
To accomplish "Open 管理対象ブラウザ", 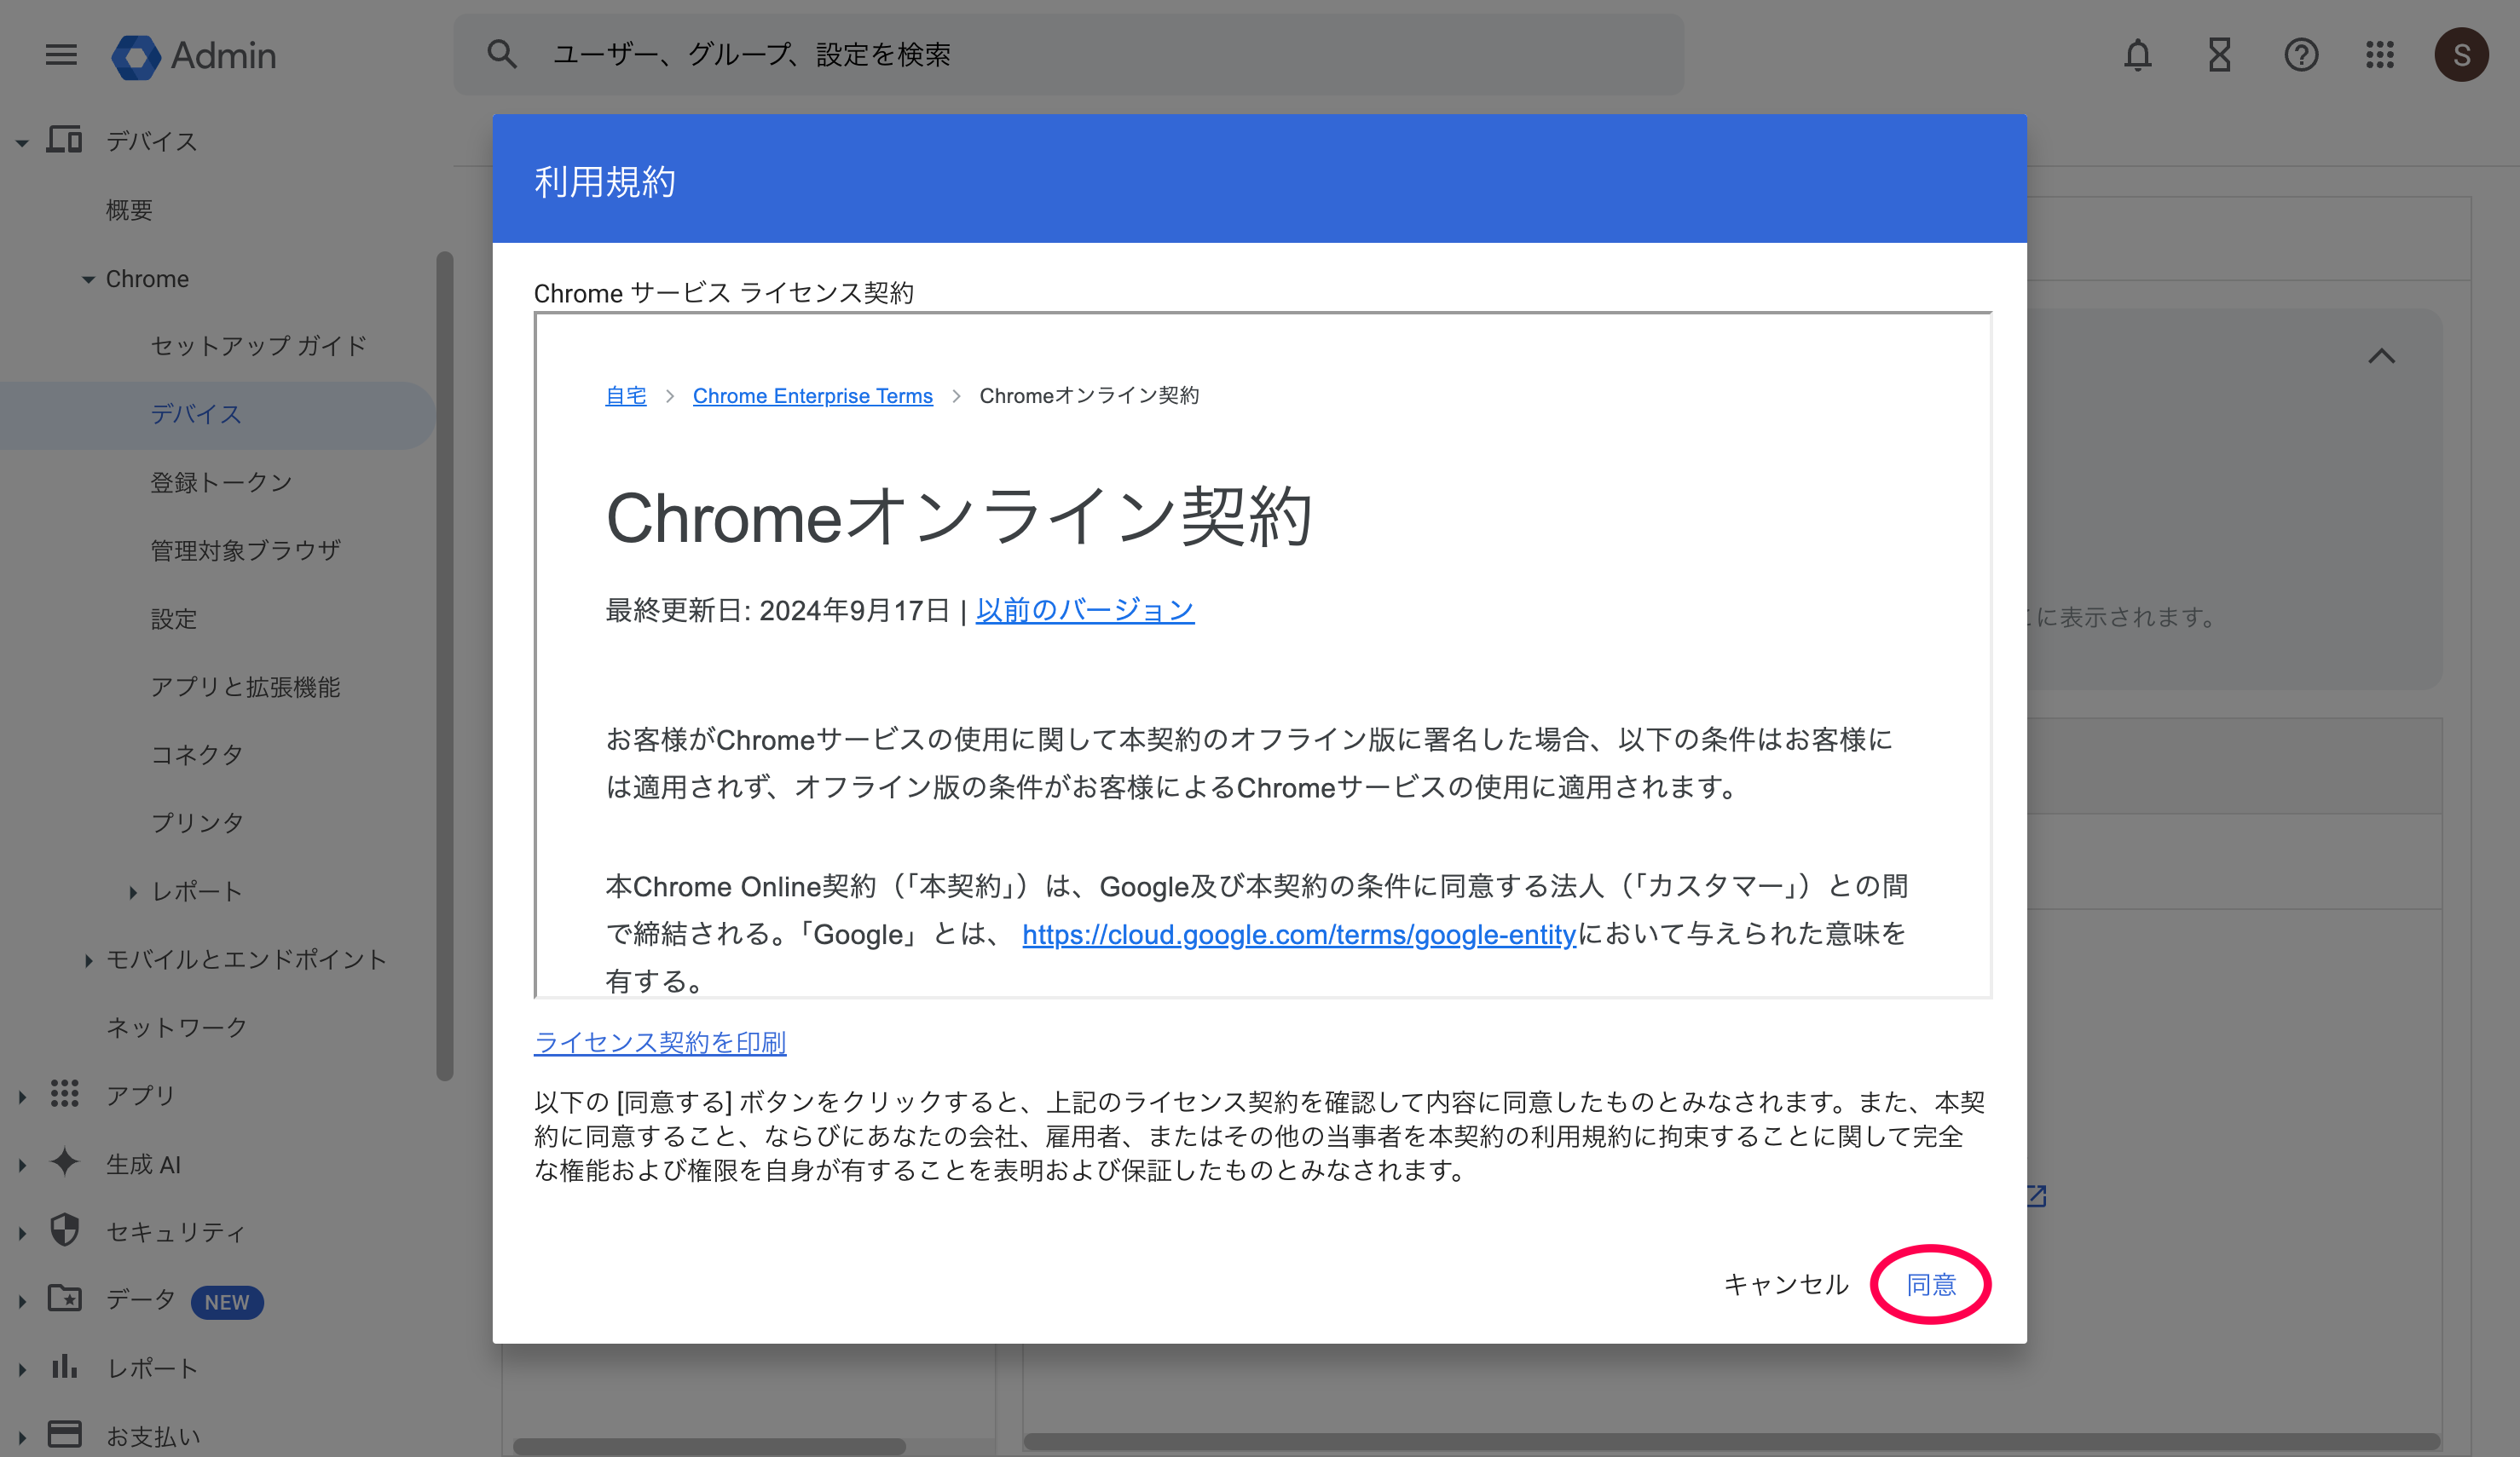I will pos(245,550).
